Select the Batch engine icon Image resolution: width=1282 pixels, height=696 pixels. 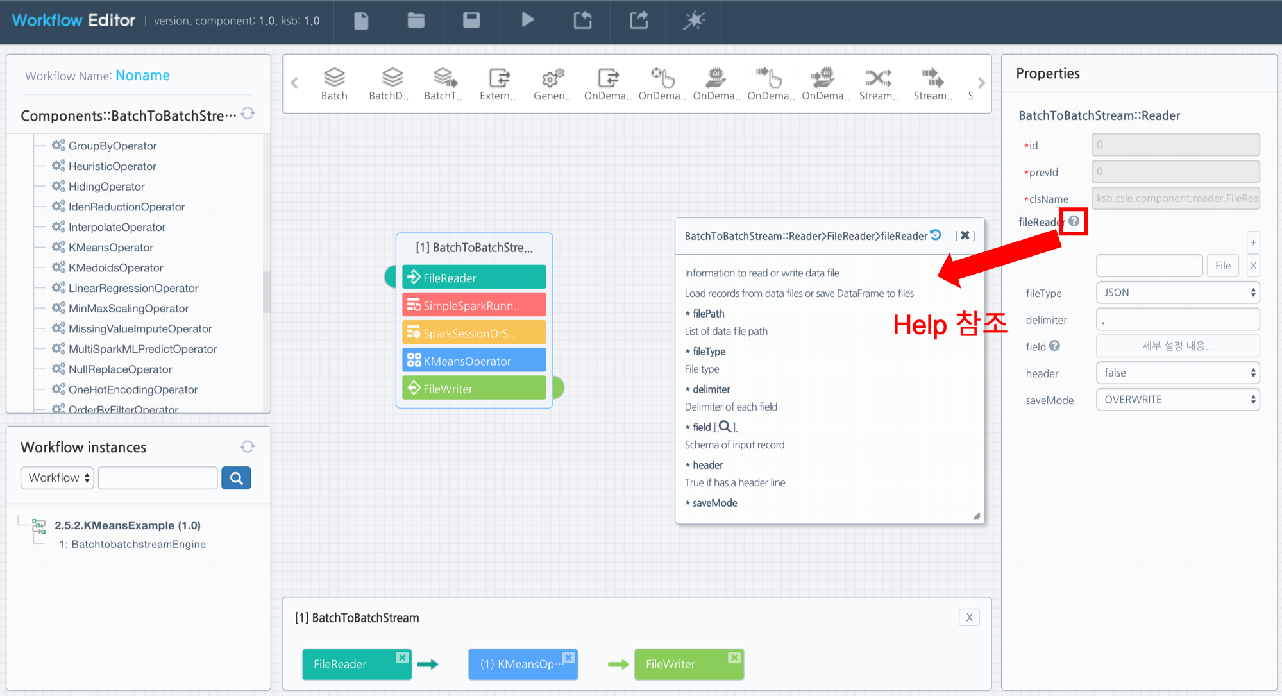tap(334, 84)
